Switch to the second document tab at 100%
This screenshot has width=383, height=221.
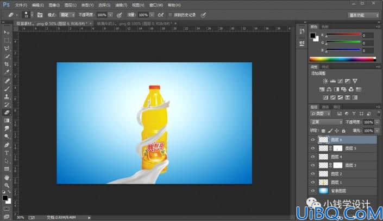point(134,24)
